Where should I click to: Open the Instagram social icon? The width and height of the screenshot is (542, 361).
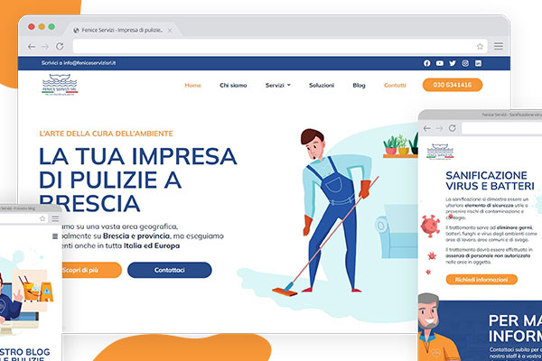pyautogui.click(x=465, y=63)
